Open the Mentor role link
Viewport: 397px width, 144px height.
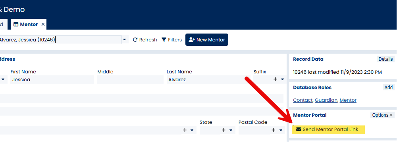(348, 100)
